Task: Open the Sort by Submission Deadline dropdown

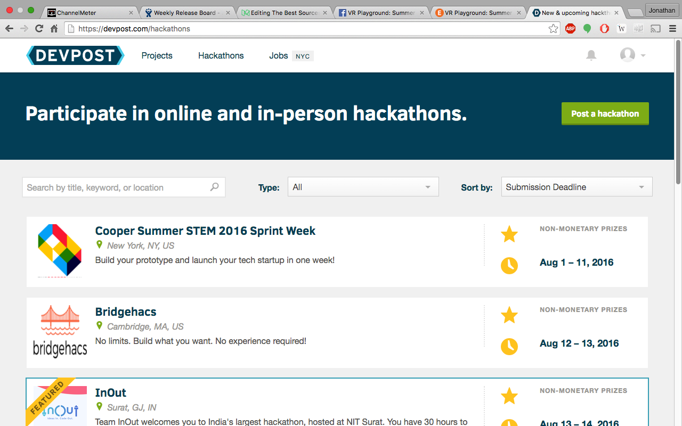Action: click(577, 187)
